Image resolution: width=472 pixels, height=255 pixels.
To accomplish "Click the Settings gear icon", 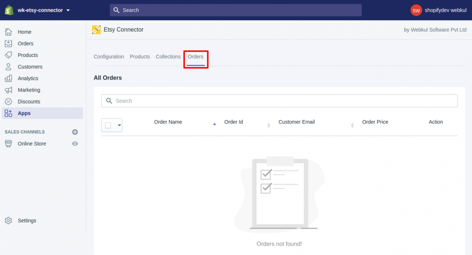I will coord(8,220).
